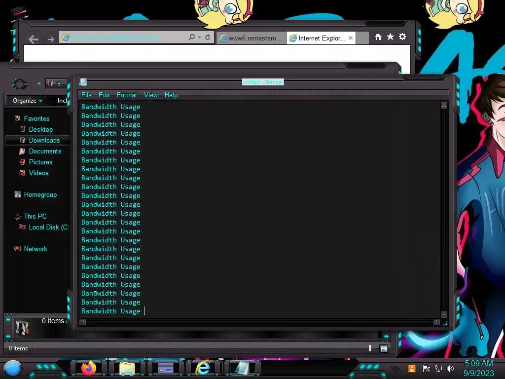The width and height of the screenshot is (505, 379).
Task: Open the Notepad File menu
Action: tap(86, 95)
